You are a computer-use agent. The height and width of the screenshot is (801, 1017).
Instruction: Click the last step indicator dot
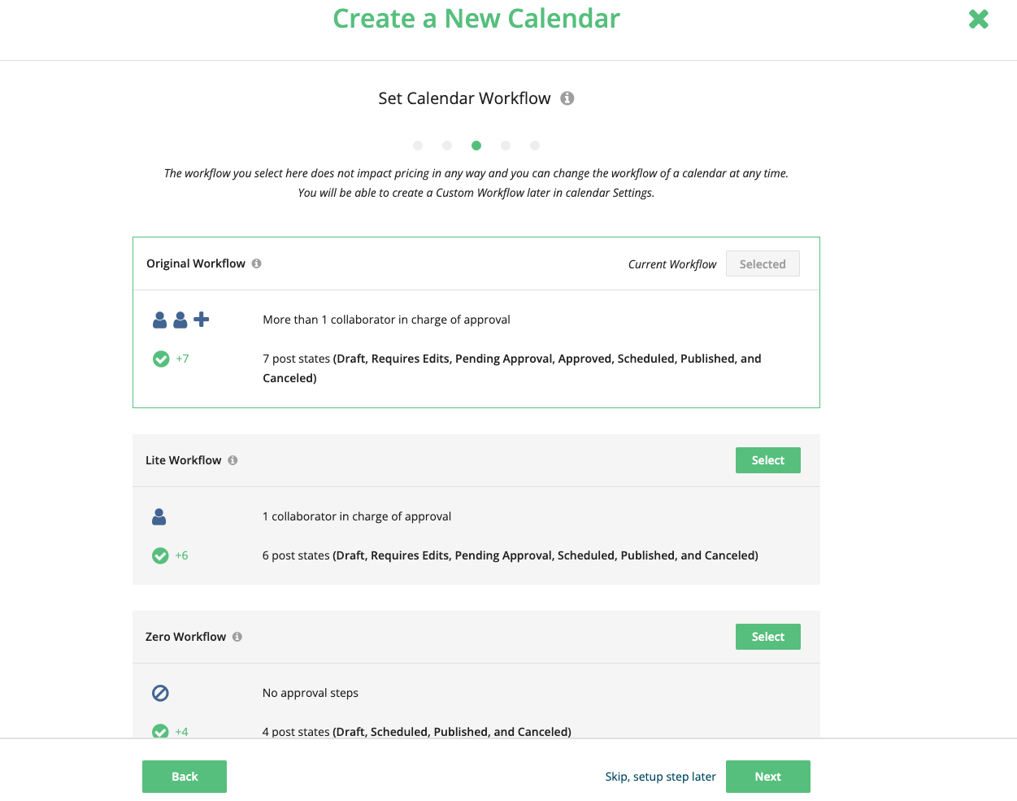pos(535,145)
